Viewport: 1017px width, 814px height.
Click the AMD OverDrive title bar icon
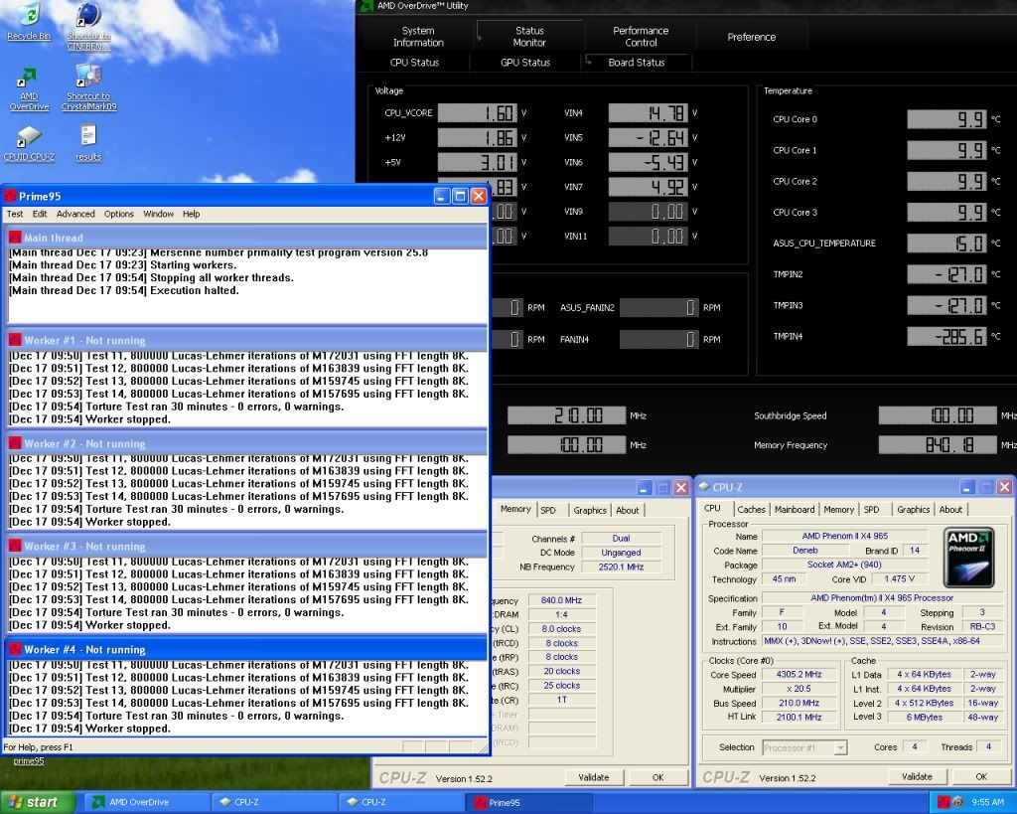tap(365, 6)
